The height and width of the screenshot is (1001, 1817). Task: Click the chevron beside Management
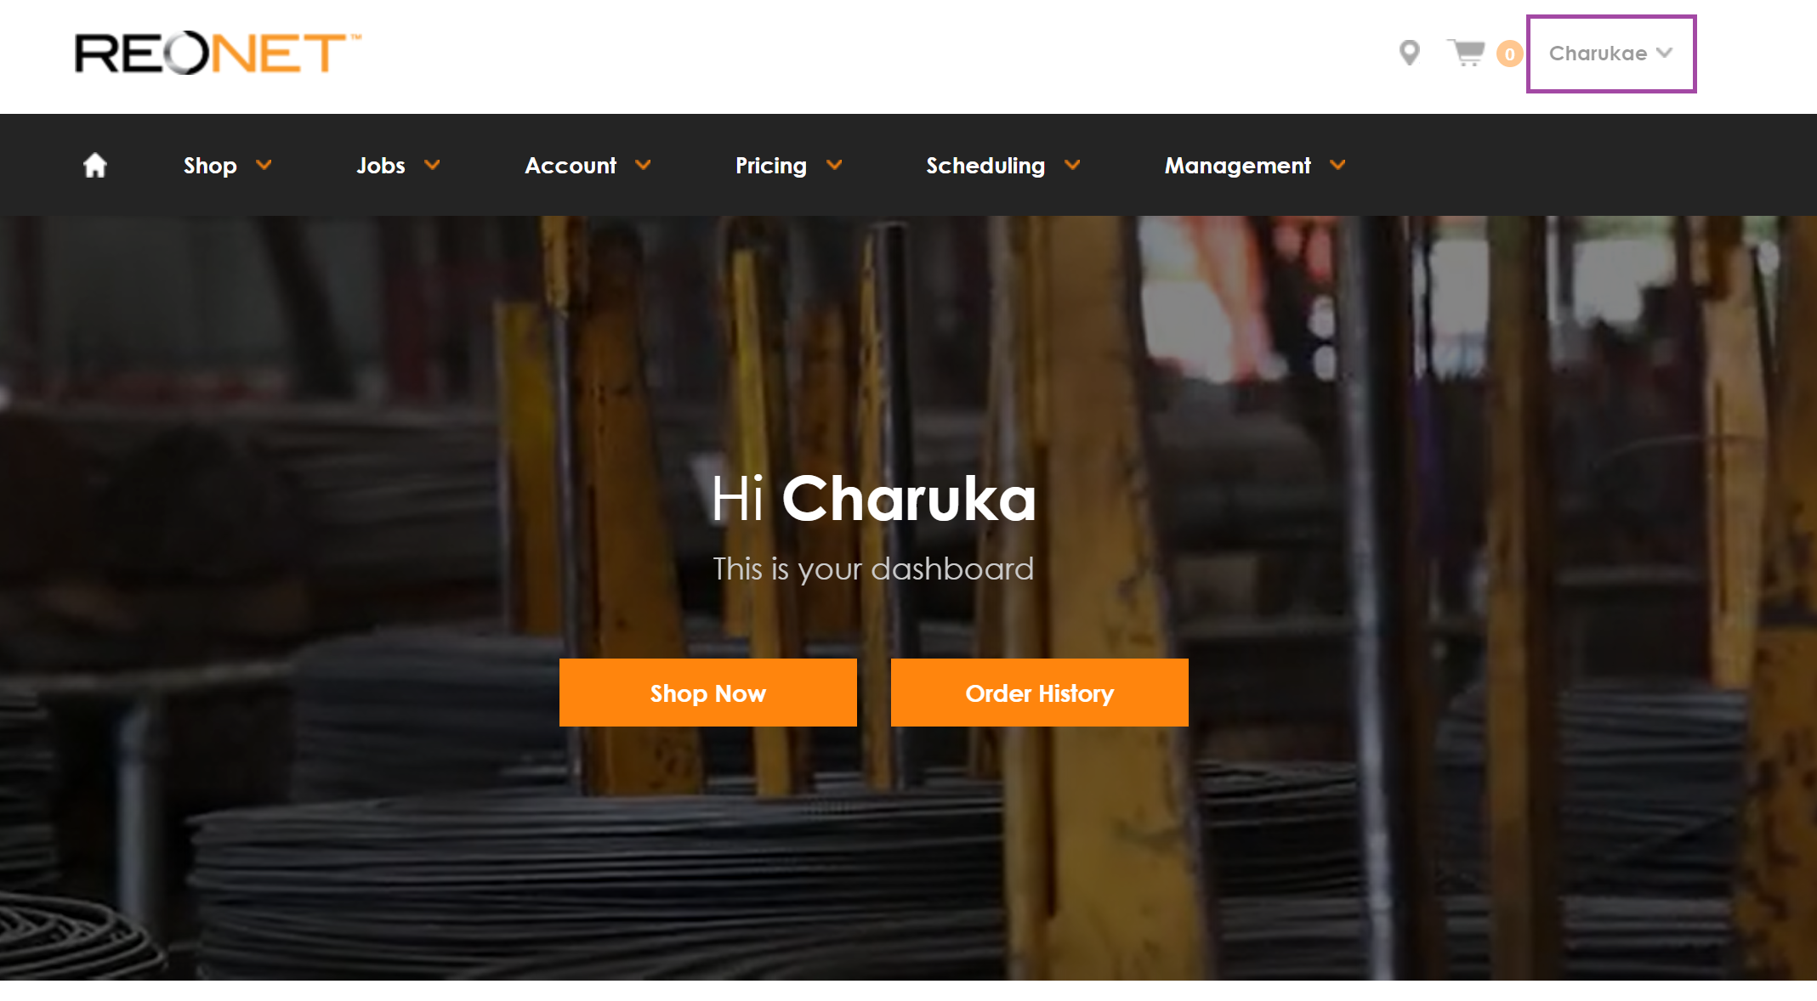pos(1337,165)
